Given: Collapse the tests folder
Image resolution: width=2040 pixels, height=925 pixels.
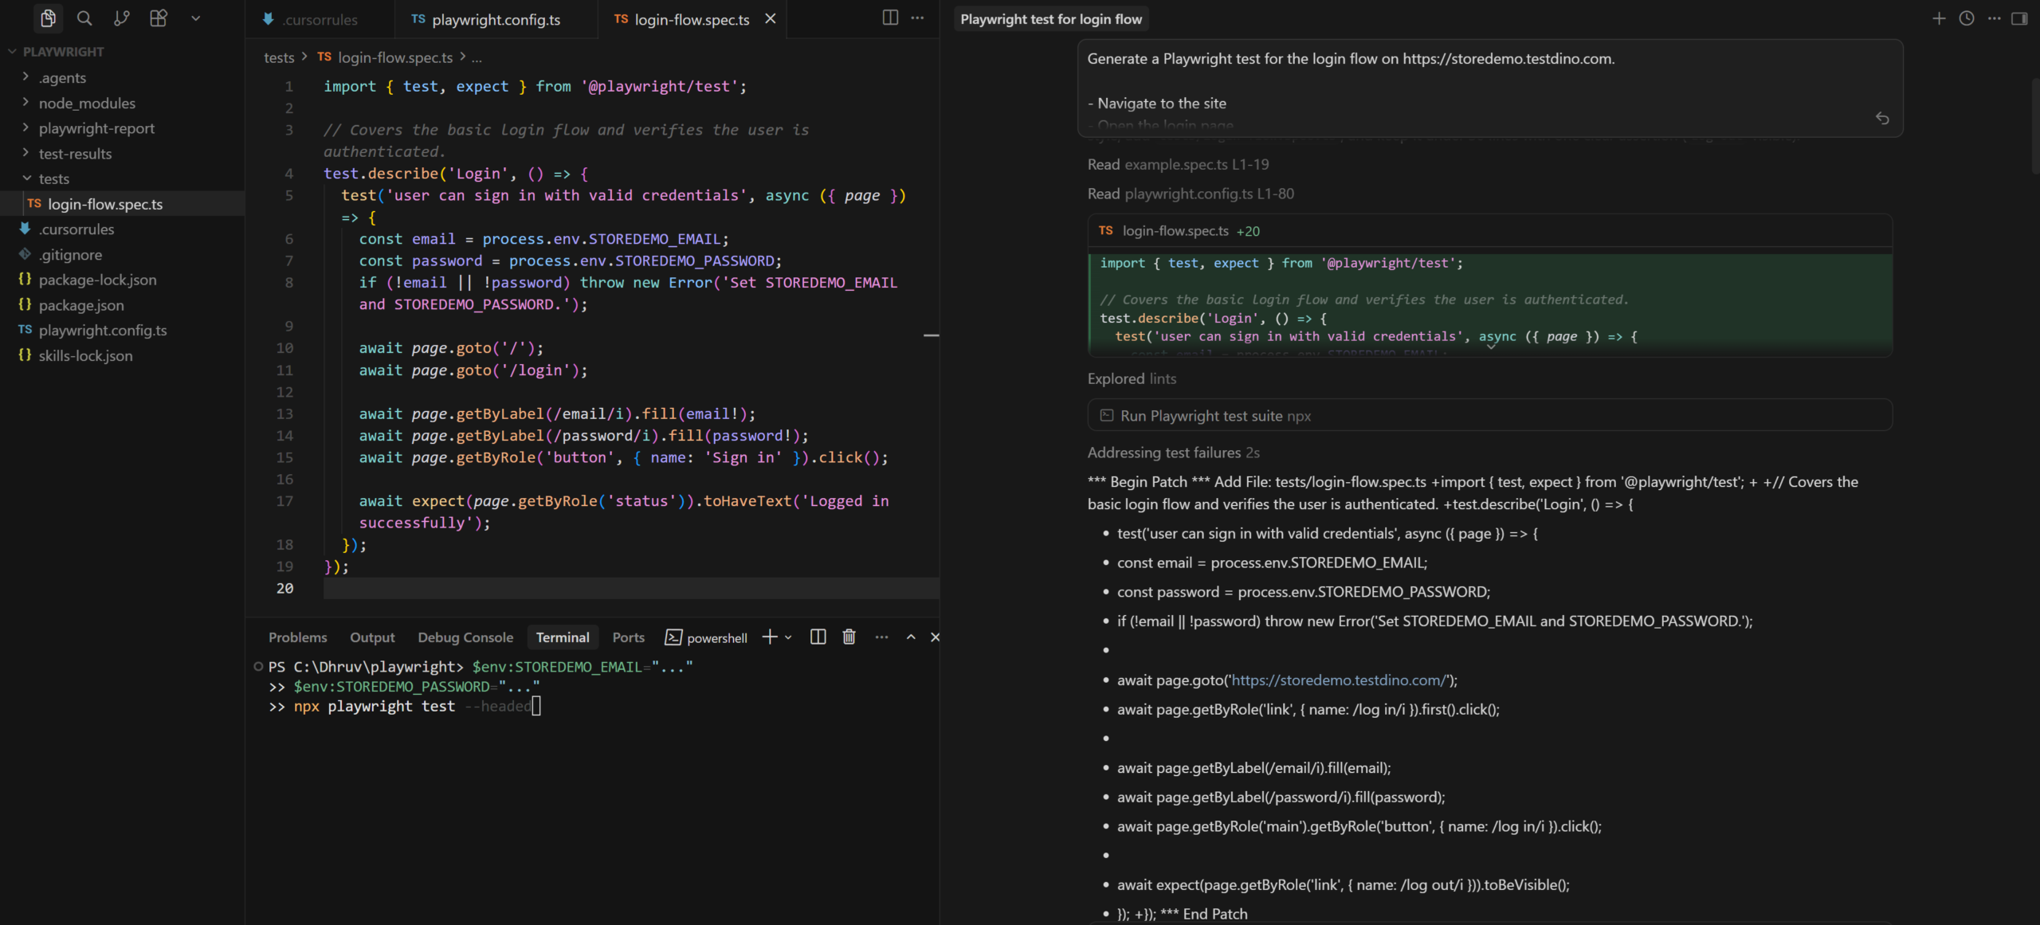Looking at the screenshot, I should 53,178.
